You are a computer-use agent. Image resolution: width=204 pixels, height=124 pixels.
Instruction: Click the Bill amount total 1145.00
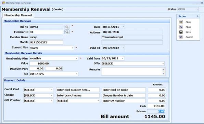[x=155, y=116]
